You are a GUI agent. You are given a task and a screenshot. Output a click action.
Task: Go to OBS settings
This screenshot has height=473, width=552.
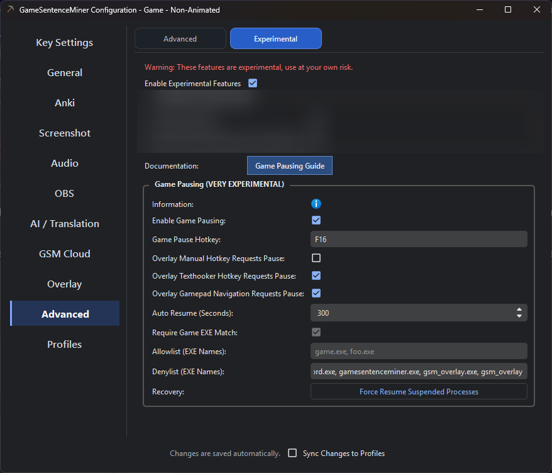(64, 193)
